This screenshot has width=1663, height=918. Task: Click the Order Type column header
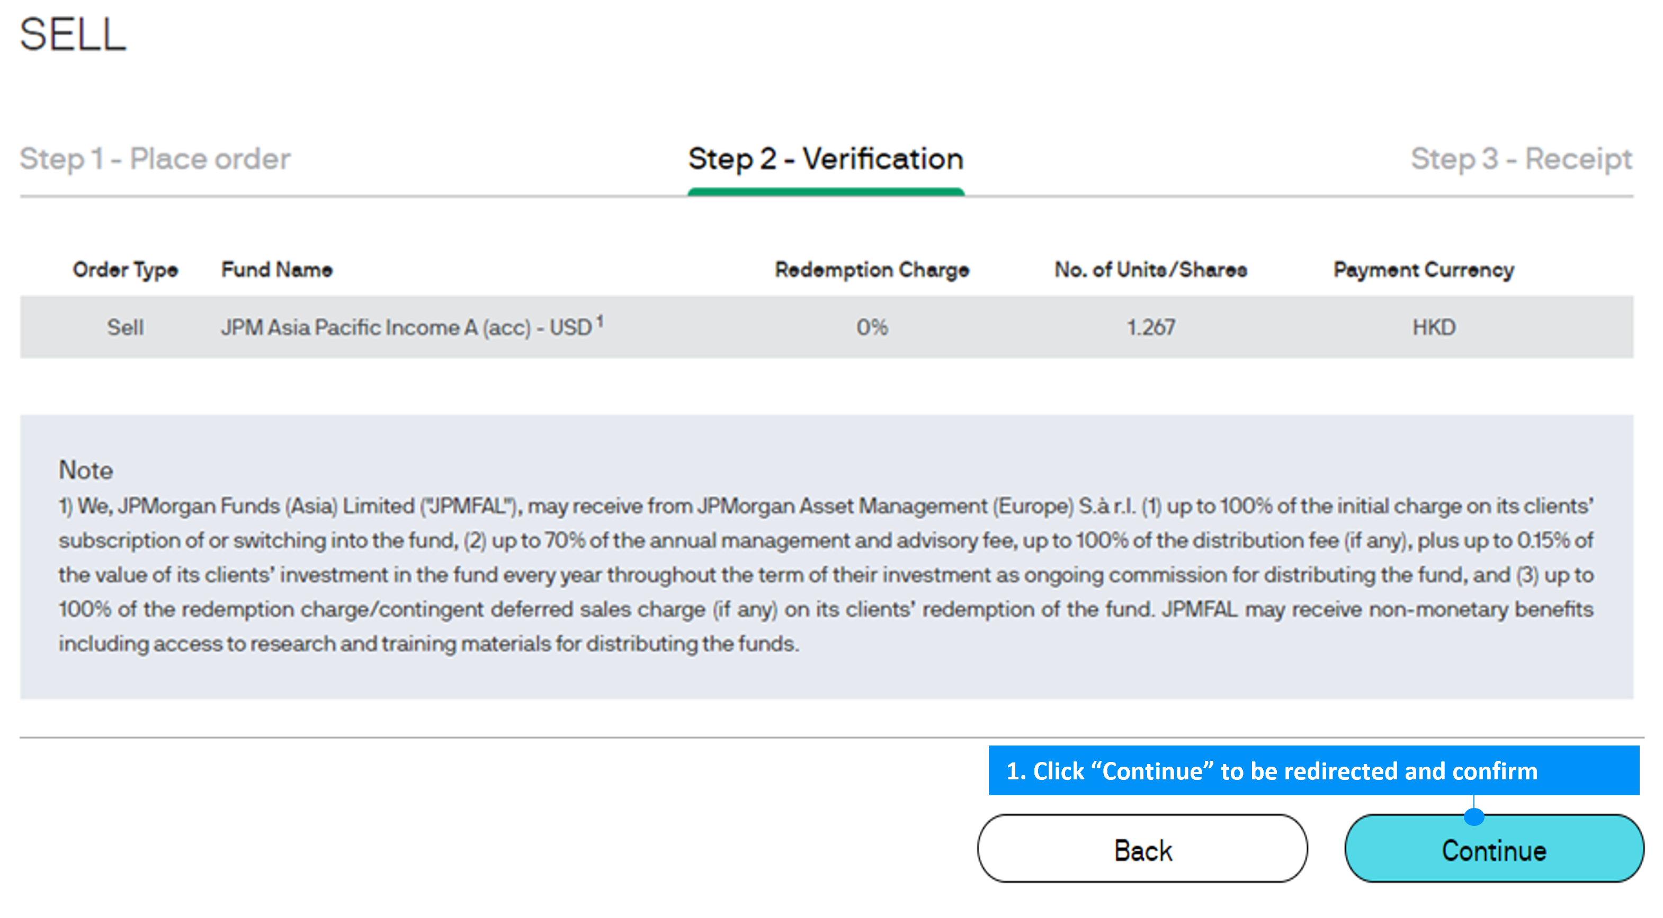coord(125,270)
